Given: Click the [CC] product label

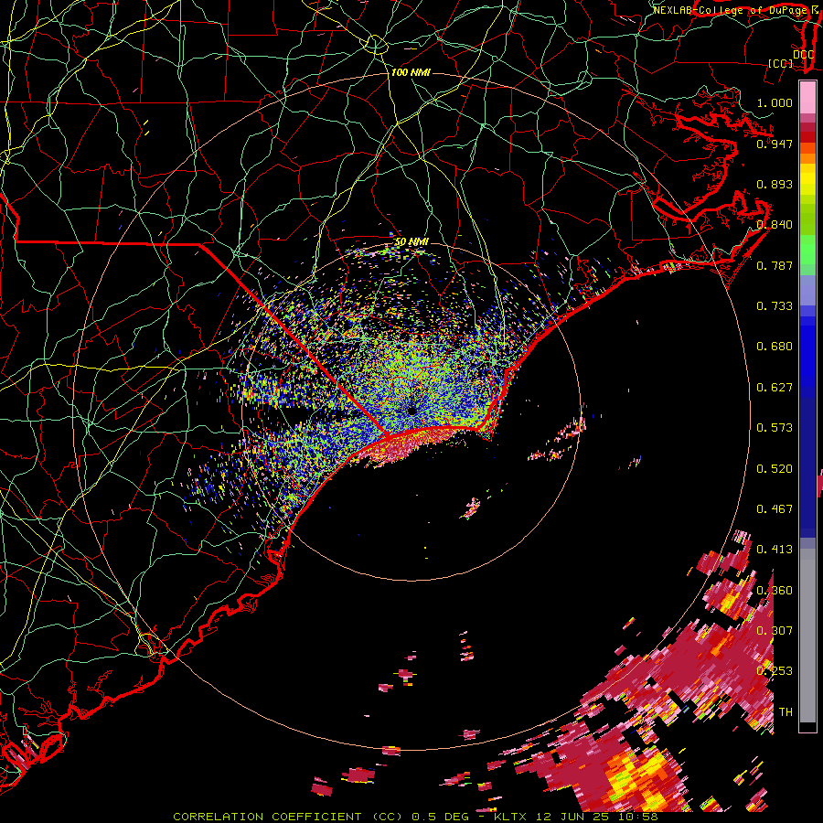Looking at the screenshot, I should click(x=781, y=63).
